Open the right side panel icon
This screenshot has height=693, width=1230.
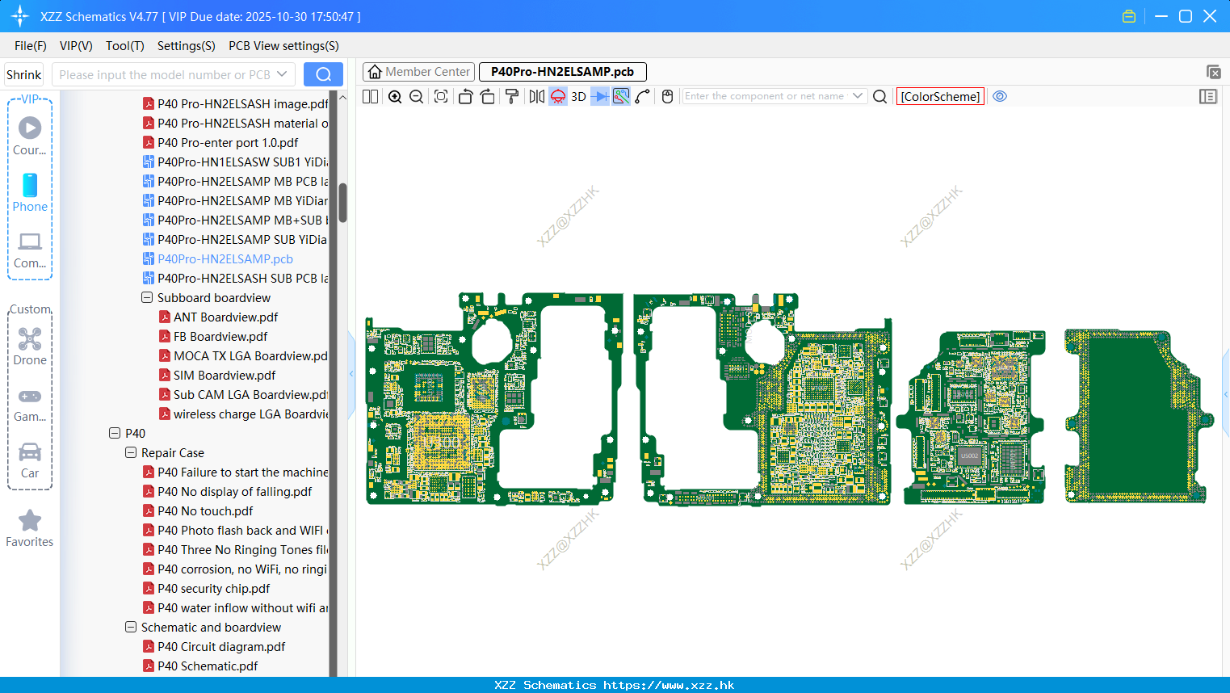(1208, 96)
